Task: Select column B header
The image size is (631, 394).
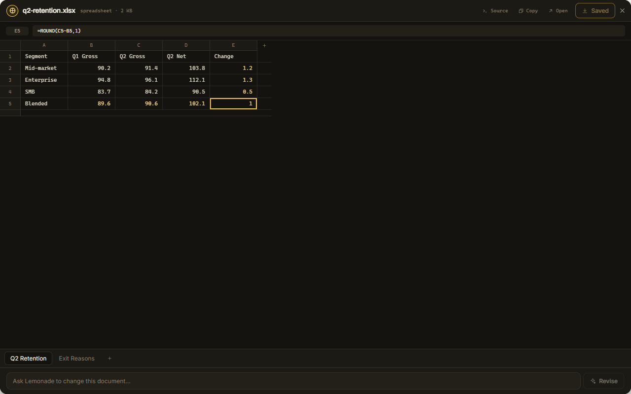Action: (91, 45)
